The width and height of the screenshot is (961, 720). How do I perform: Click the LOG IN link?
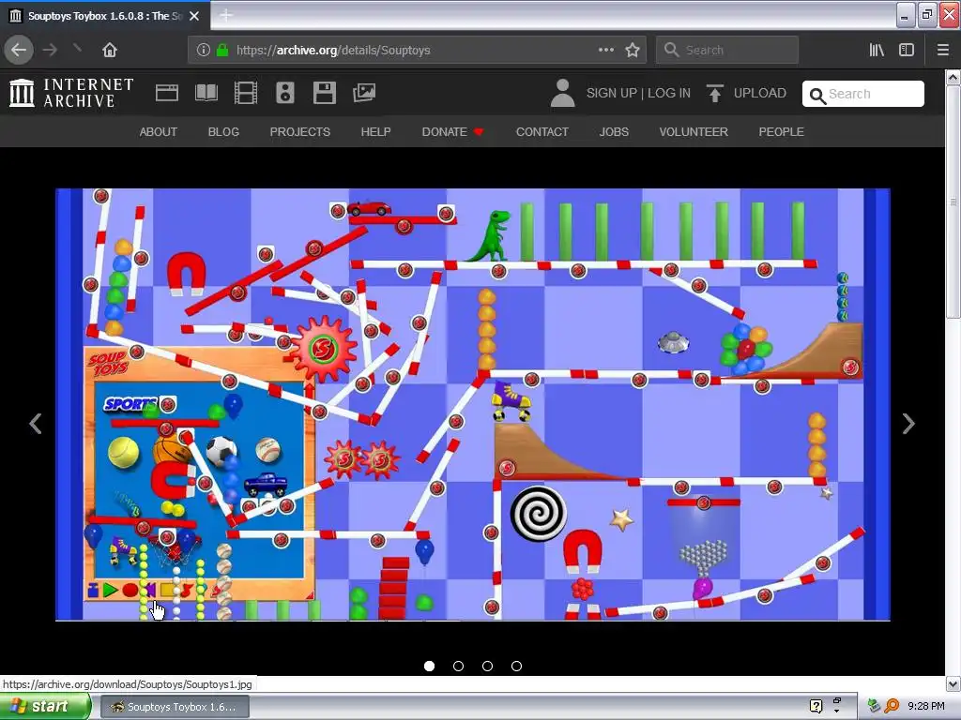(x=668, y=93)
